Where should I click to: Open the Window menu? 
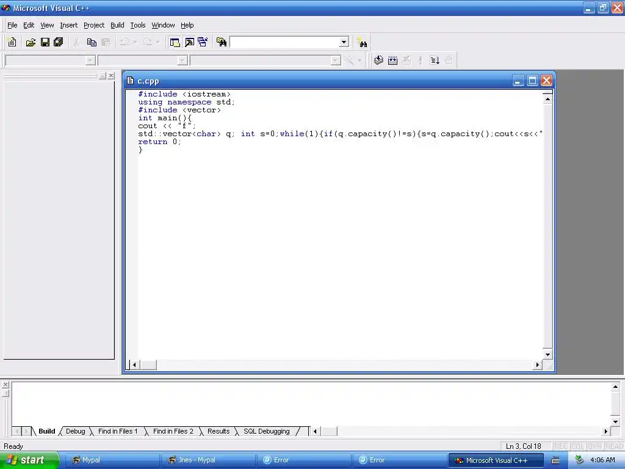163,25
